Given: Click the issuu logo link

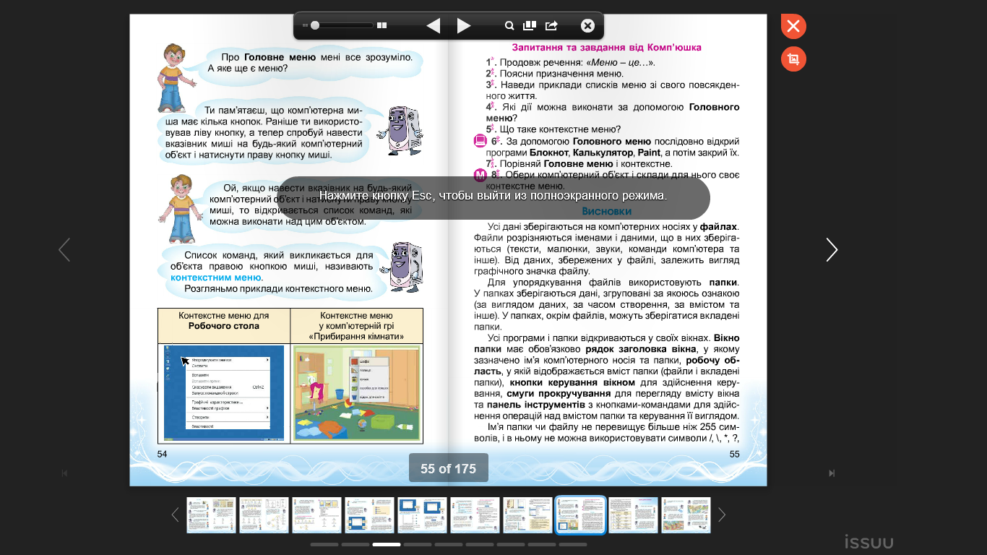Looking at the screenshot, I should tap(869, 541).
